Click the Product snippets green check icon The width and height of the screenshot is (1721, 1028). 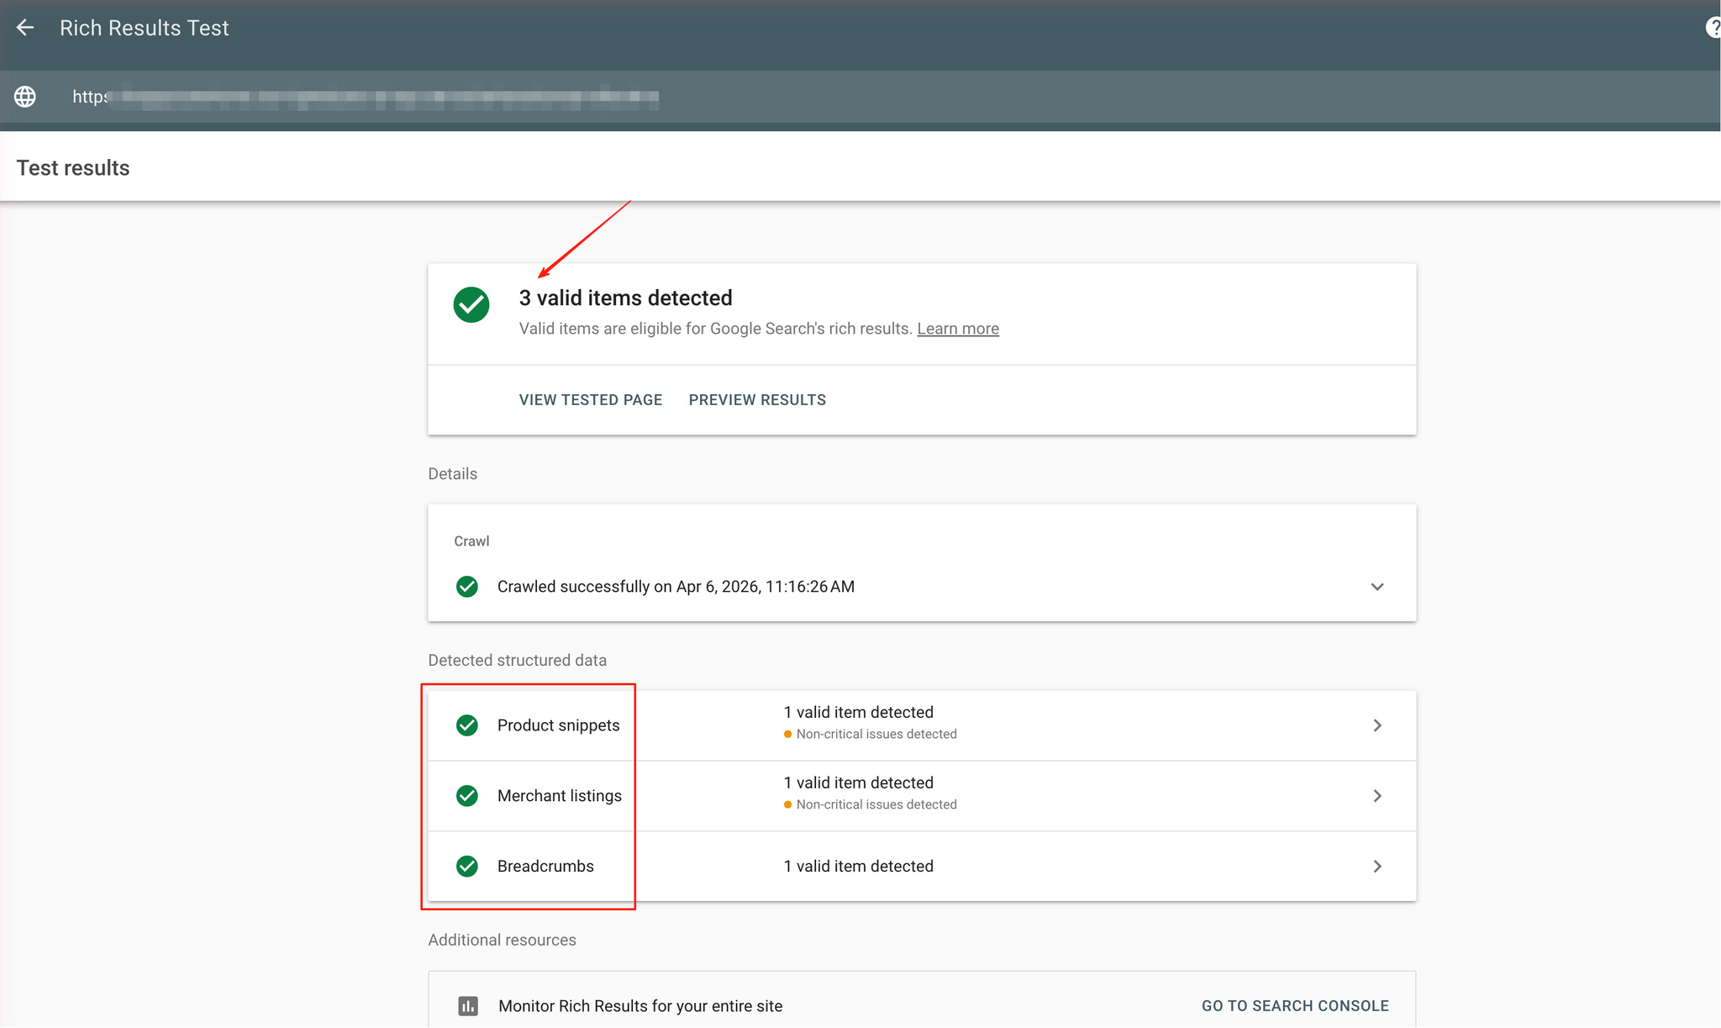coord(467,725)
